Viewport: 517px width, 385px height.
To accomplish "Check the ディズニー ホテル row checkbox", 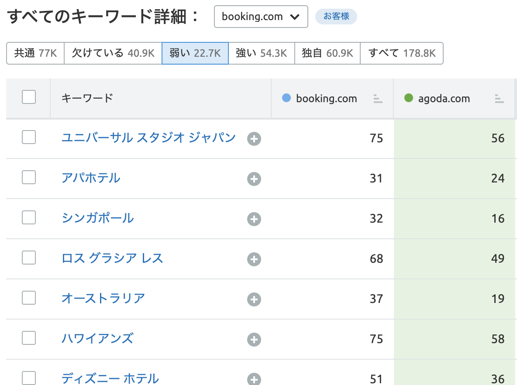I will [x=29, y=378].
